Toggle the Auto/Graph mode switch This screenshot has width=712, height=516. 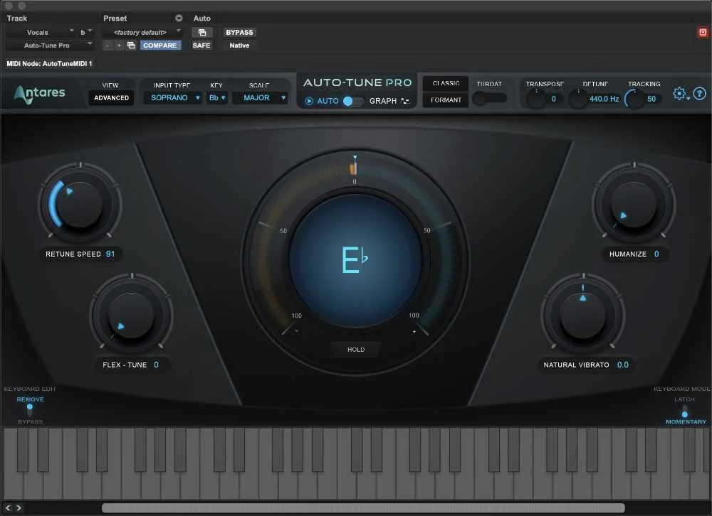click(353, 101)
